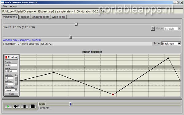Screen dimensions: 184x115
Task: Switch to the Write to file tab
Action: coord(59,17)
